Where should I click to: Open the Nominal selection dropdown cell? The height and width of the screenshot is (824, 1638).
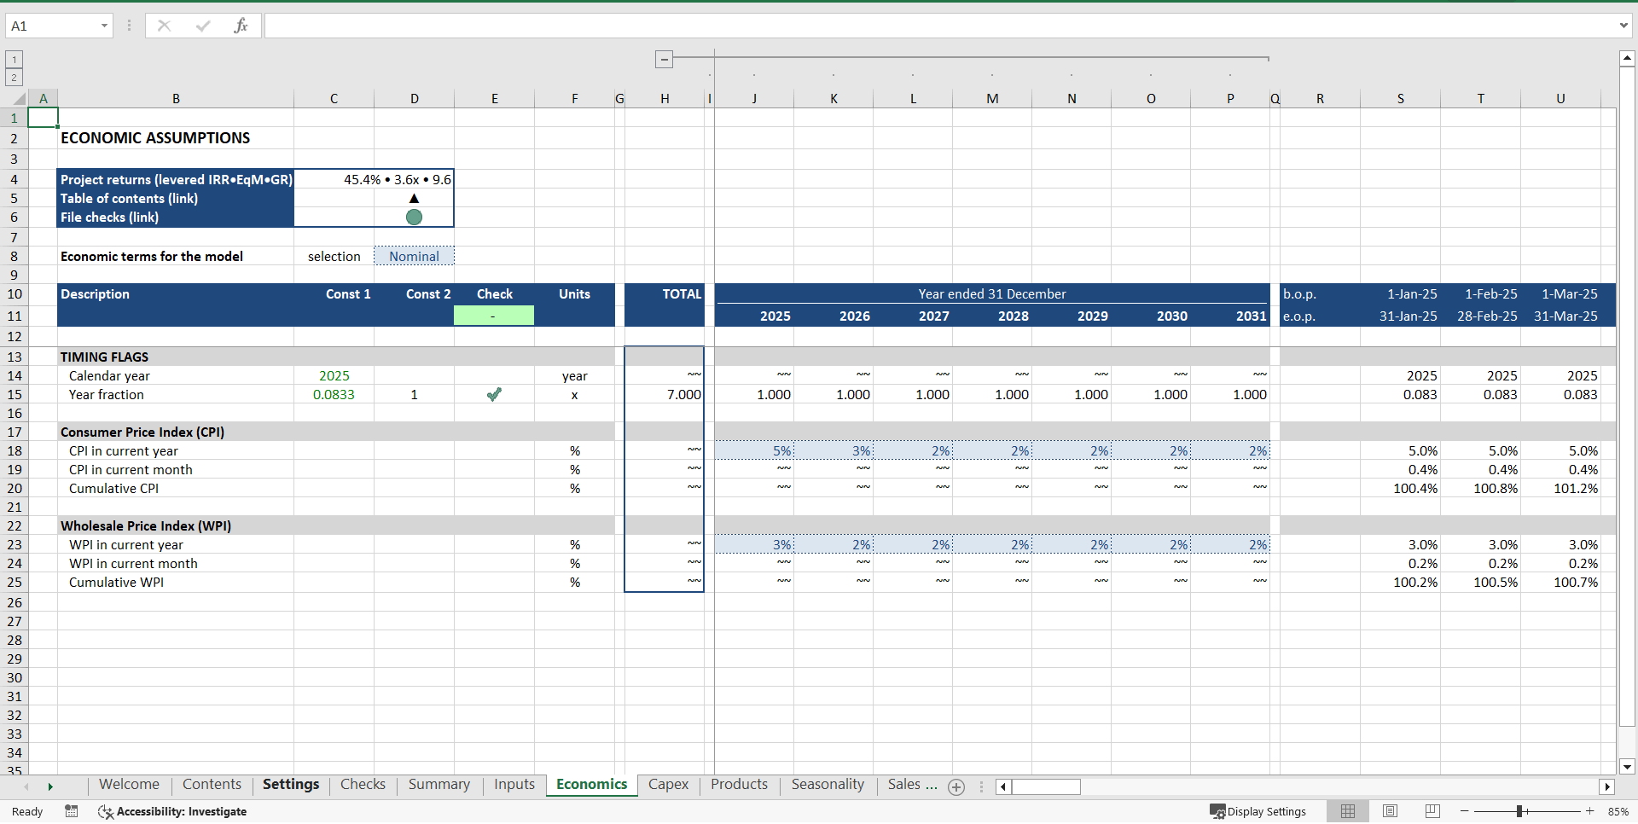tap(414, 256)
